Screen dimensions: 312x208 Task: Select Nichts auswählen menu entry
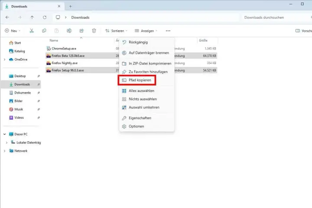click(146, 99)
